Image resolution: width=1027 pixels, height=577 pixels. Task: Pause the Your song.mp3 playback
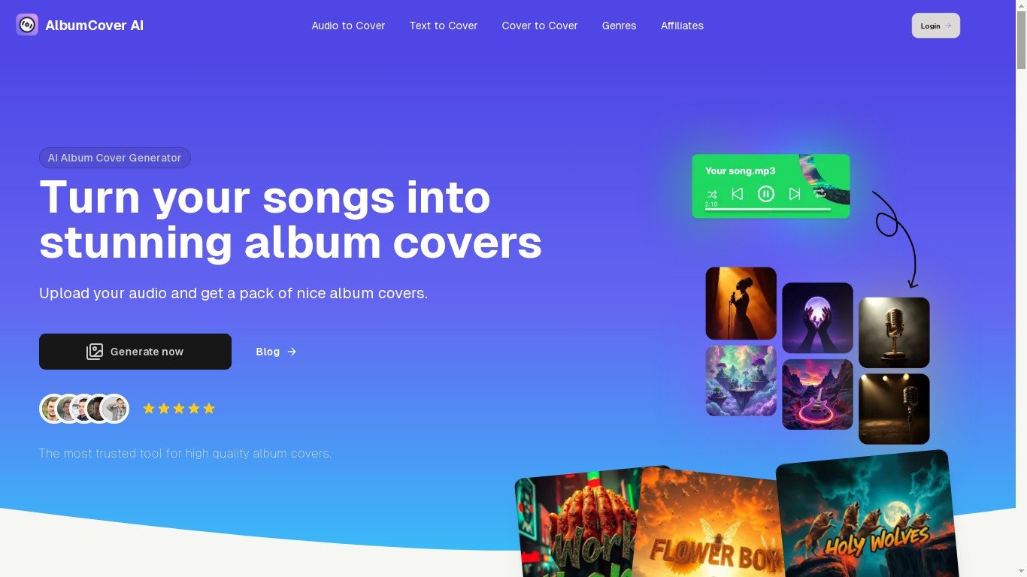click(x=765, y=194)
